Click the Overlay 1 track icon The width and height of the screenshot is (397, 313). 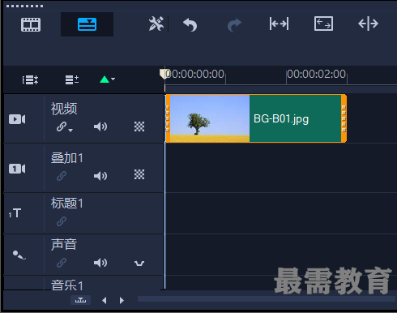[17, 169]
